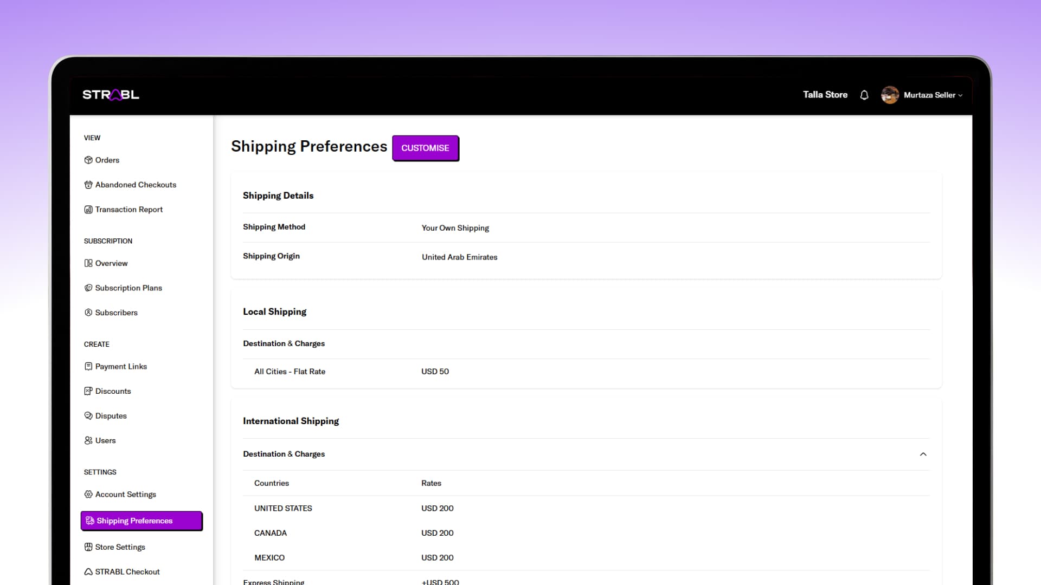Open the subscription Overview page
Image resolution: width=1041 pixels, height=585 pixels.
coord(111,263)
